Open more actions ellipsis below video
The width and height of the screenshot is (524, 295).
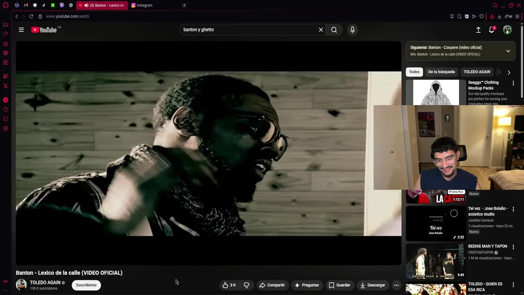[396, 285]
